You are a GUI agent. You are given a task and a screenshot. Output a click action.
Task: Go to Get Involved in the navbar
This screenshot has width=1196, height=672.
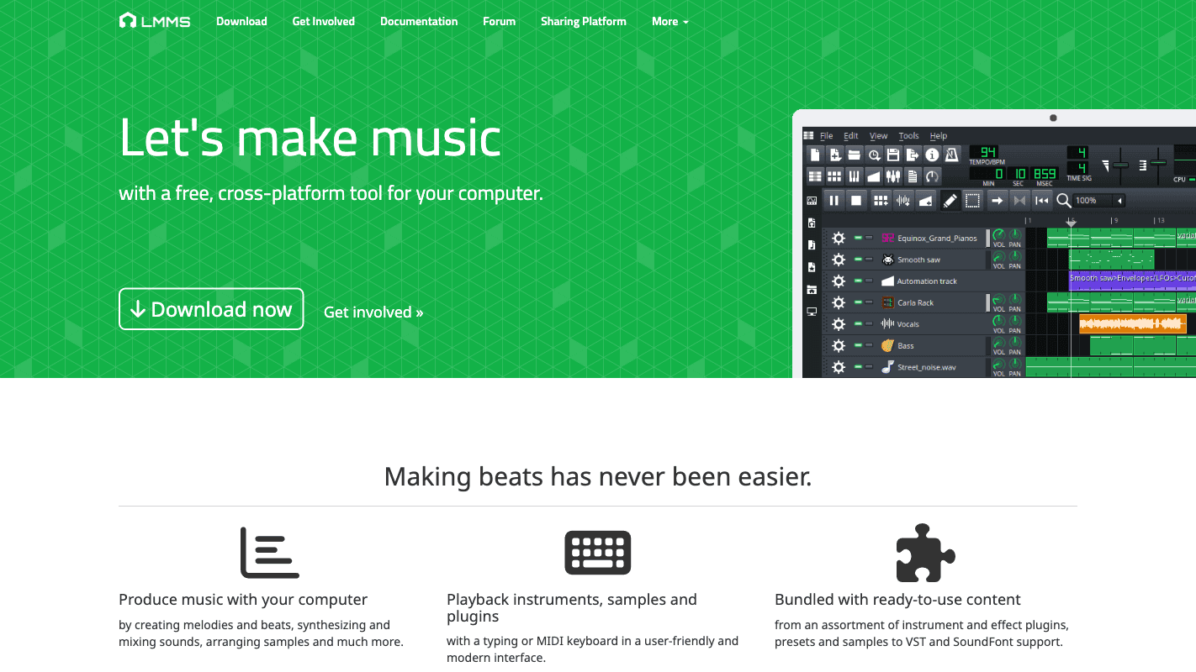click(x=324, y=21)
